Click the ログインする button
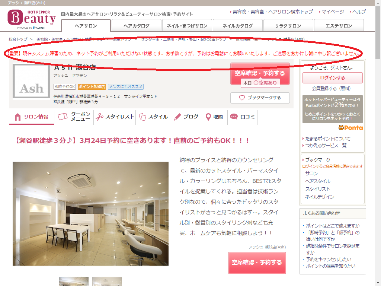Image resolution: width=381 pixels, height=286 pixels. [x=332, y=78]
